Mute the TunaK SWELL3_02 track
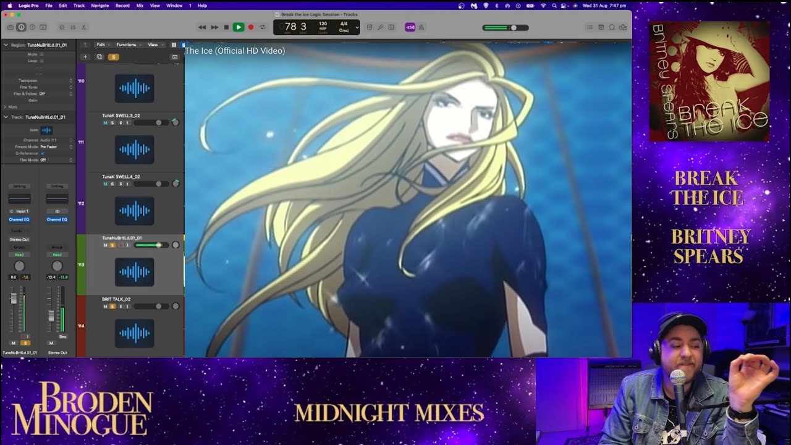 (105, 123)
